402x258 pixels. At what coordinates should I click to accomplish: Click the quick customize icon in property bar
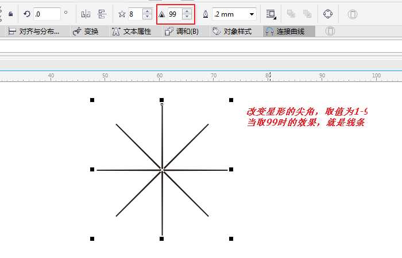coord(353,14)
